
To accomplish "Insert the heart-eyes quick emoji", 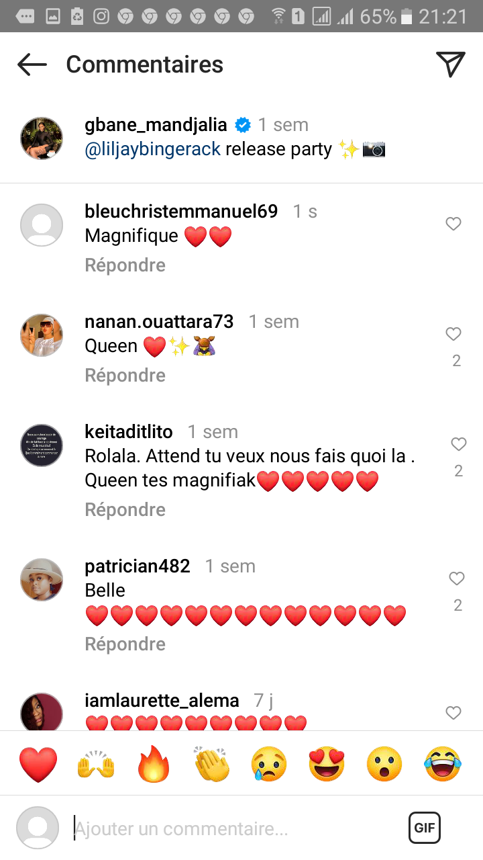I will tap(327, 765).
